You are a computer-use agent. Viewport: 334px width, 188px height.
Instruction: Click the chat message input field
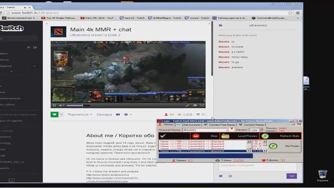click(257, 167)
